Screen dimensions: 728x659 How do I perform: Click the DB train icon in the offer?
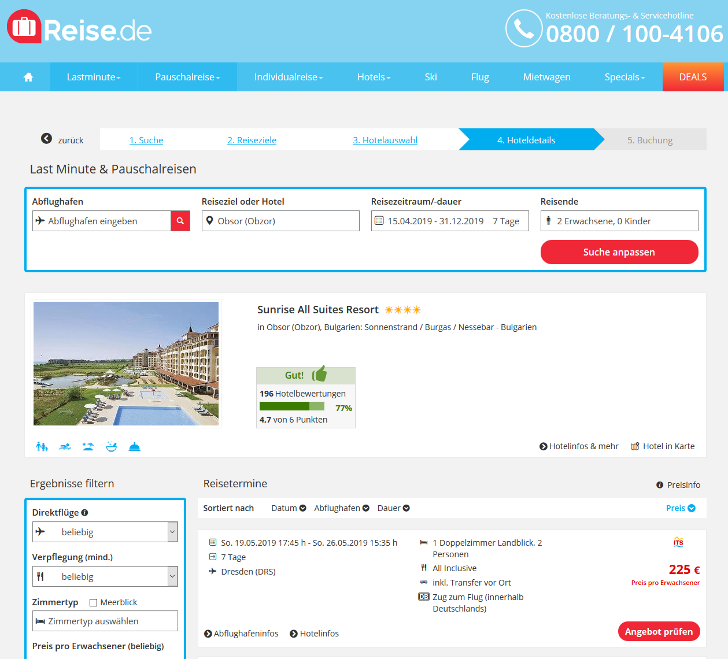pos(424,597)
